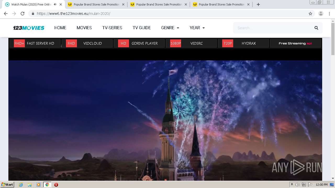The width and height of the screenshot is (335, 188).
Task: Select the FHD VidCloud server
Action: pyautogui.click(x=87, y=43)
